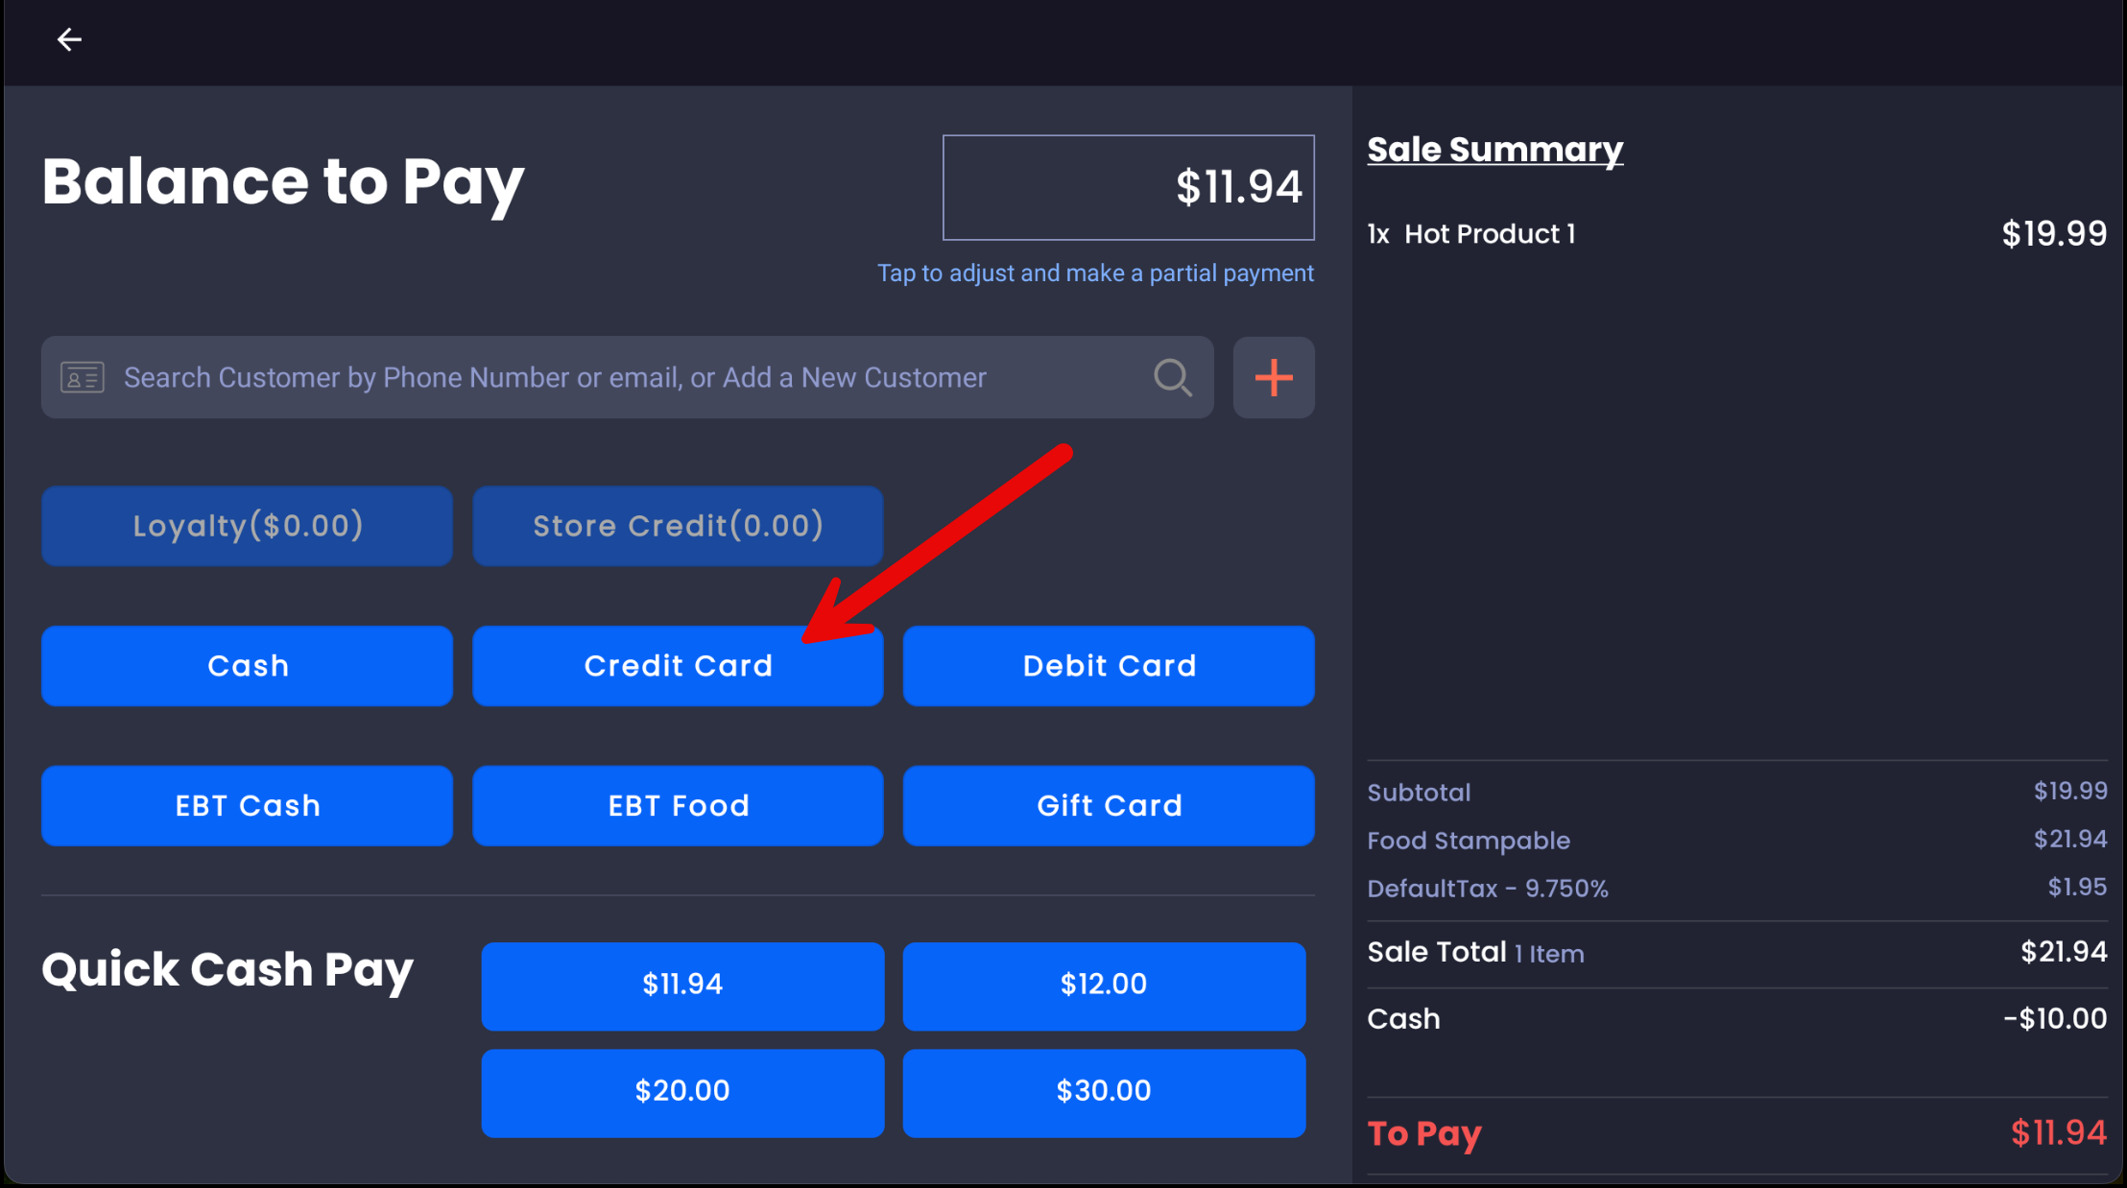Select Loyalty($0.00) payment option

(x=247, y=526)
